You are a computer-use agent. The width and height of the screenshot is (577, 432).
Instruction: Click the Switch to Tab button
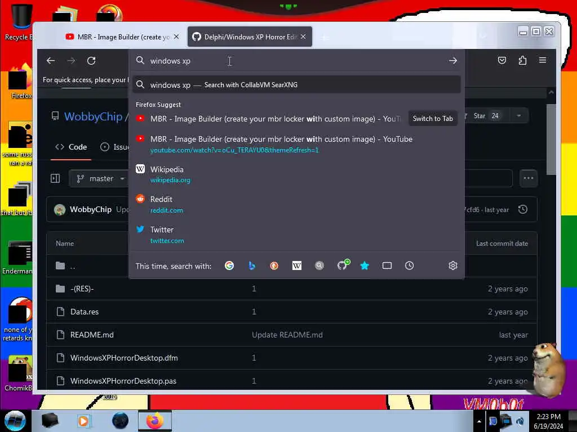point(433,119)
